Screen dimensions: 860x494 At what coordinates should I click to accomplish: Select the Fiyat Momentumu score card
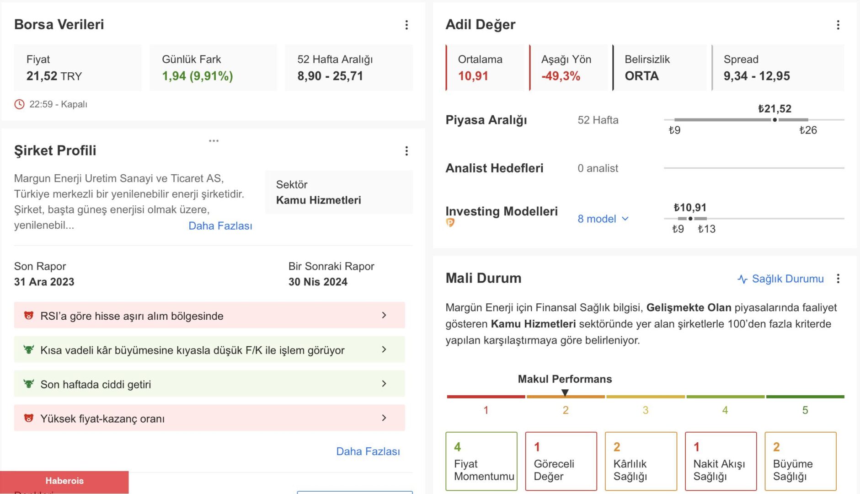pyautogui.click(x=481, y=461)
